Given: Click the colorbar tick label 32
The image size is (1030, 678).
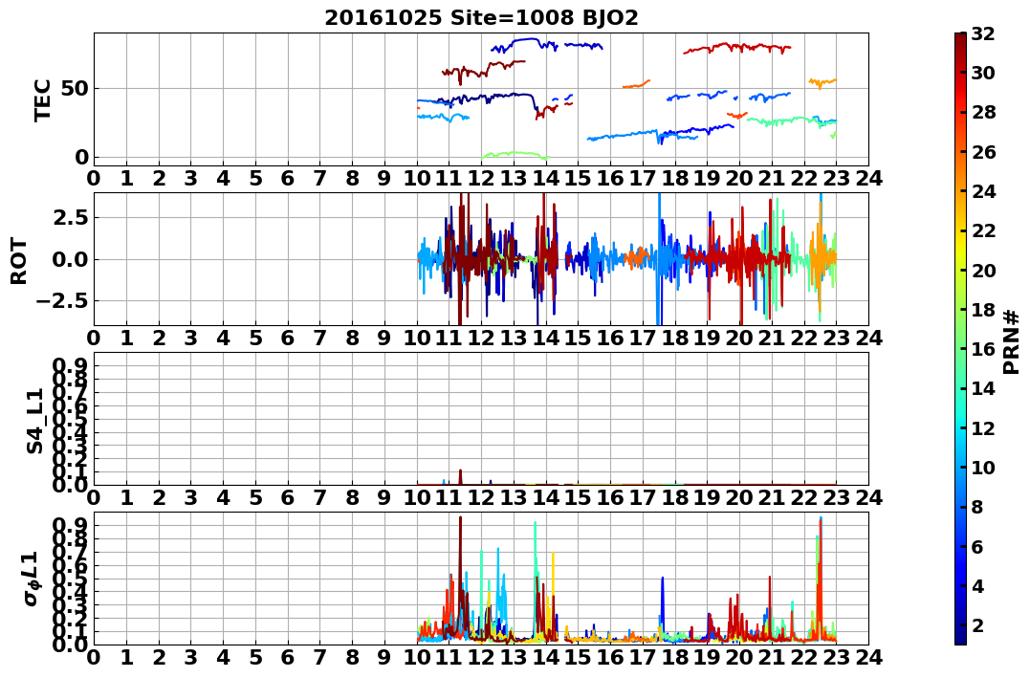Looking at the screenshot, I should click(983, 33).
